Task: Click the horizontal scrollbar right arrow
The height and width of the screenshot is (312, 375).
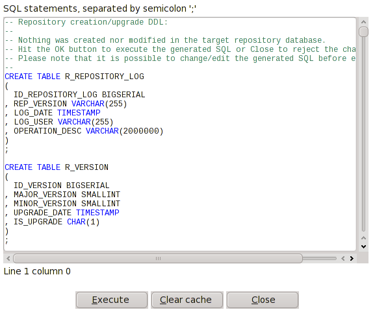Action: pos(352,258)
